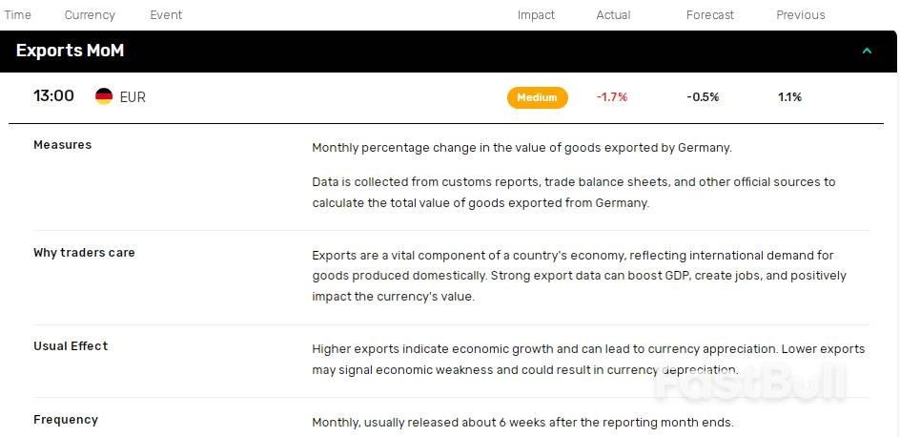The image size is (900, 437).
Task: Click the Forecast column header
Action: pos(710,15)
